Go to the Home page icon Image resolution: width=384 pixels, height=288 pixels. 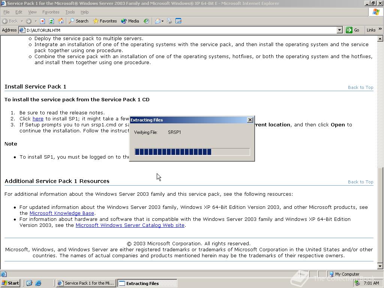[x=61, y=21]
